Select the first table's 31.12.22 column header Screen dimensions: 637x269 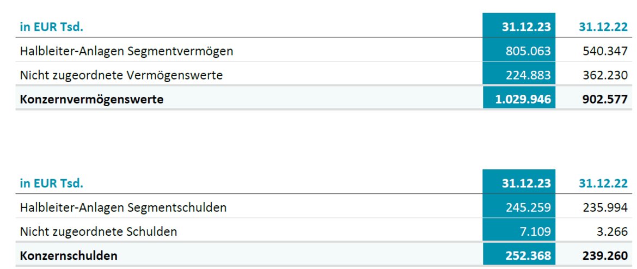point(603,27)
